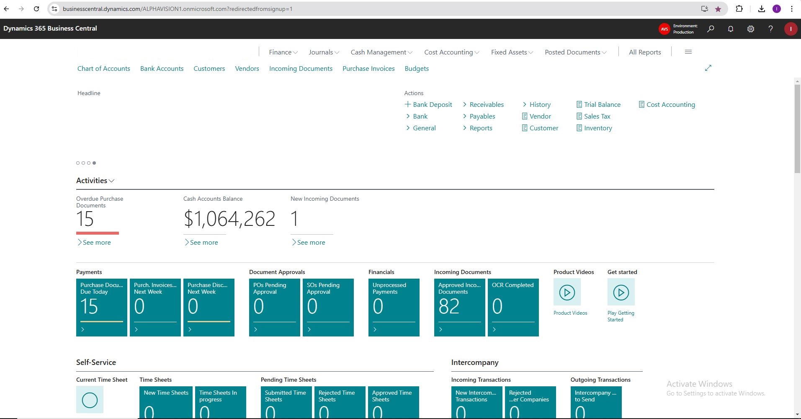Open the Vendor report action
The width and height of the screenshot is (801, 419).
tap(536, 116)
